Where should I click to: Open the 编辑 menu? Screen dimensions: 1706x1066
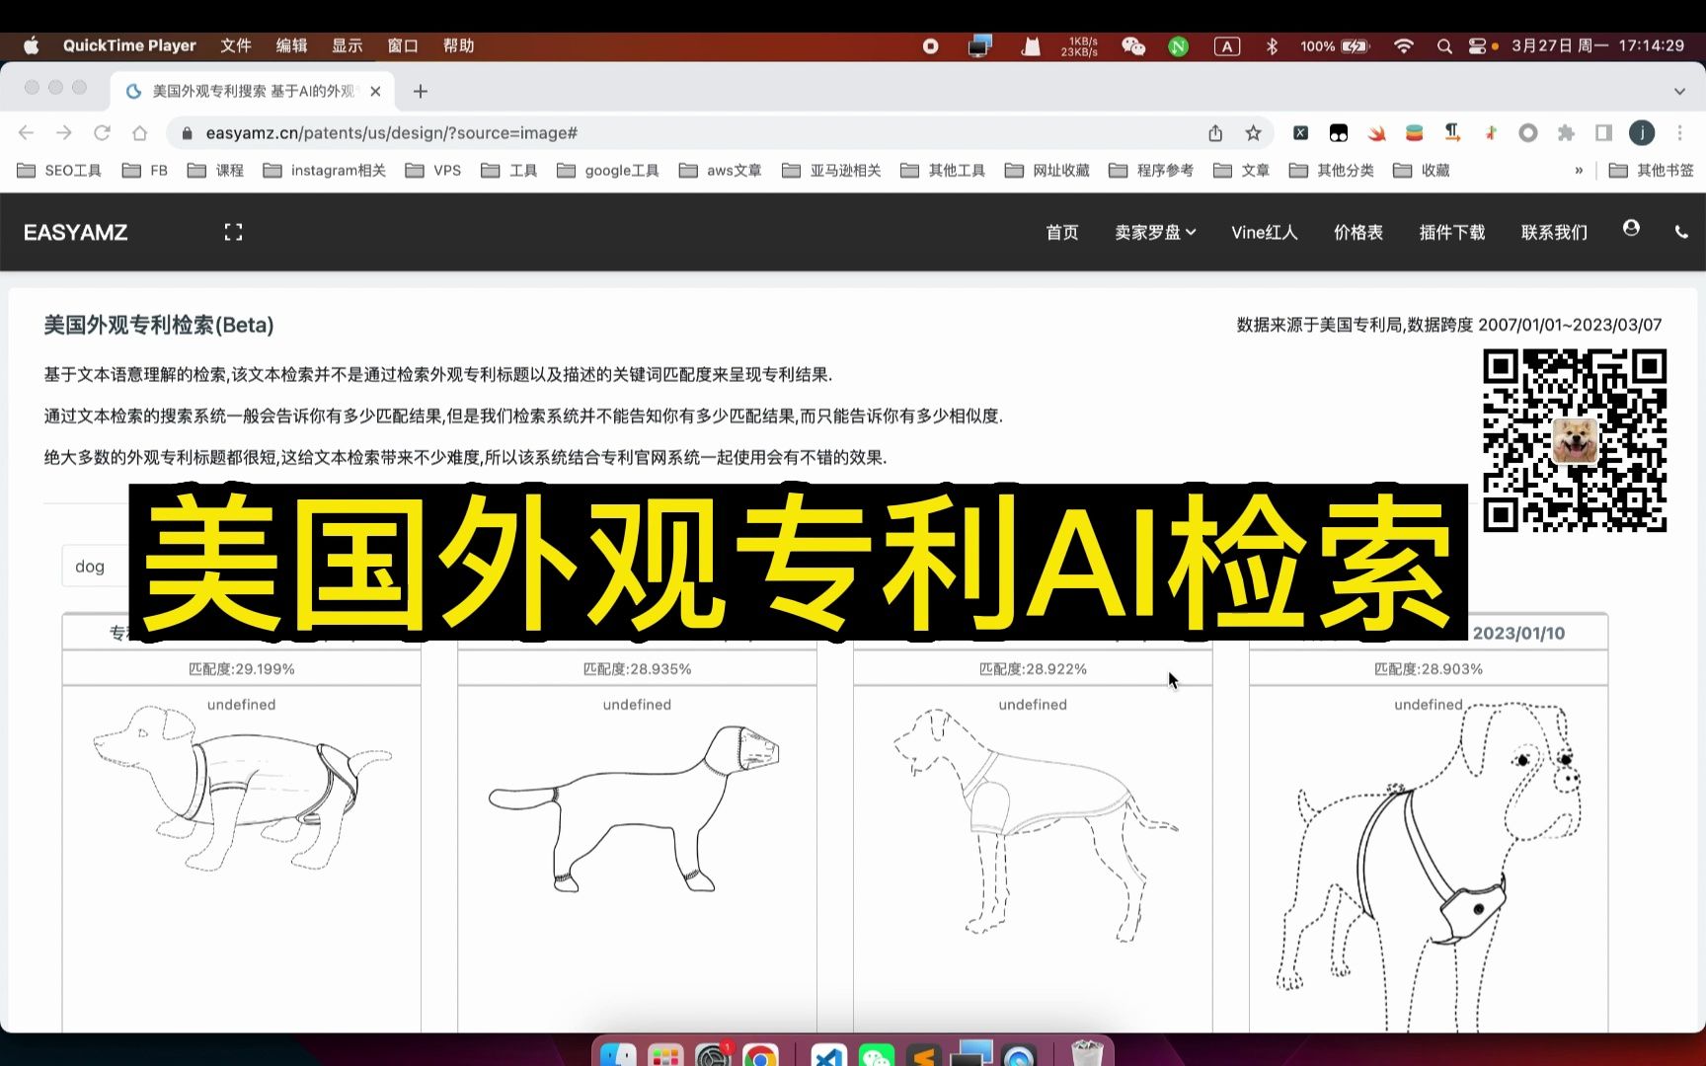[x=291, y=45]
